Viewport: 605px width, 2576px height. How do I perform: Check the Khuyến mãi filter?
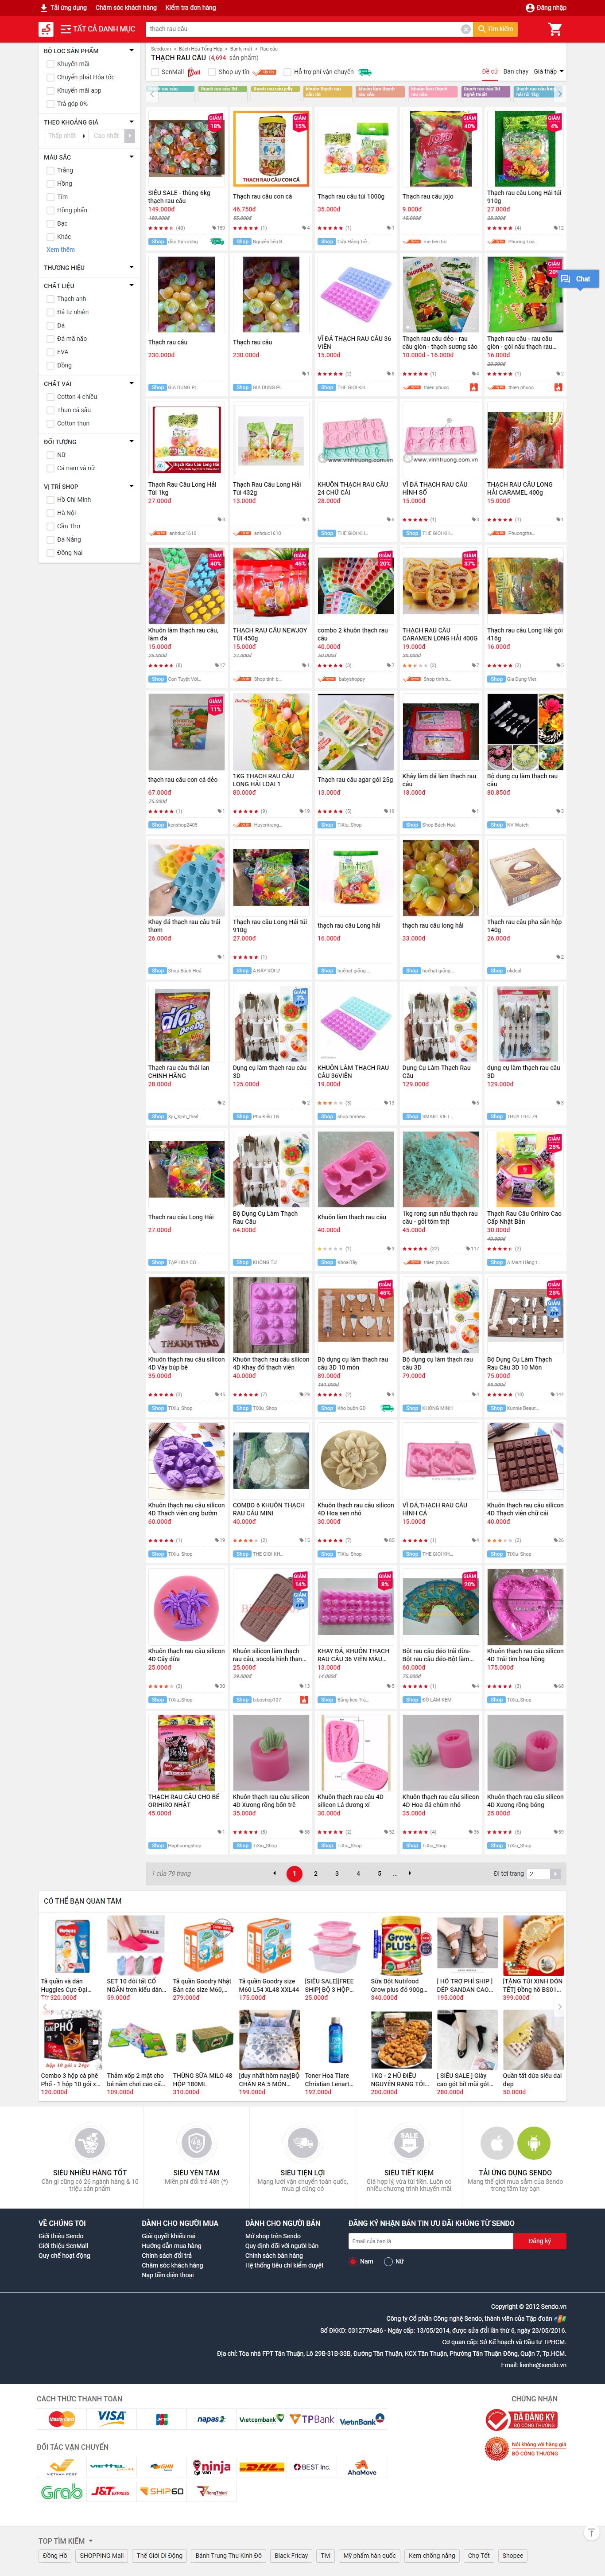(50, 64)
